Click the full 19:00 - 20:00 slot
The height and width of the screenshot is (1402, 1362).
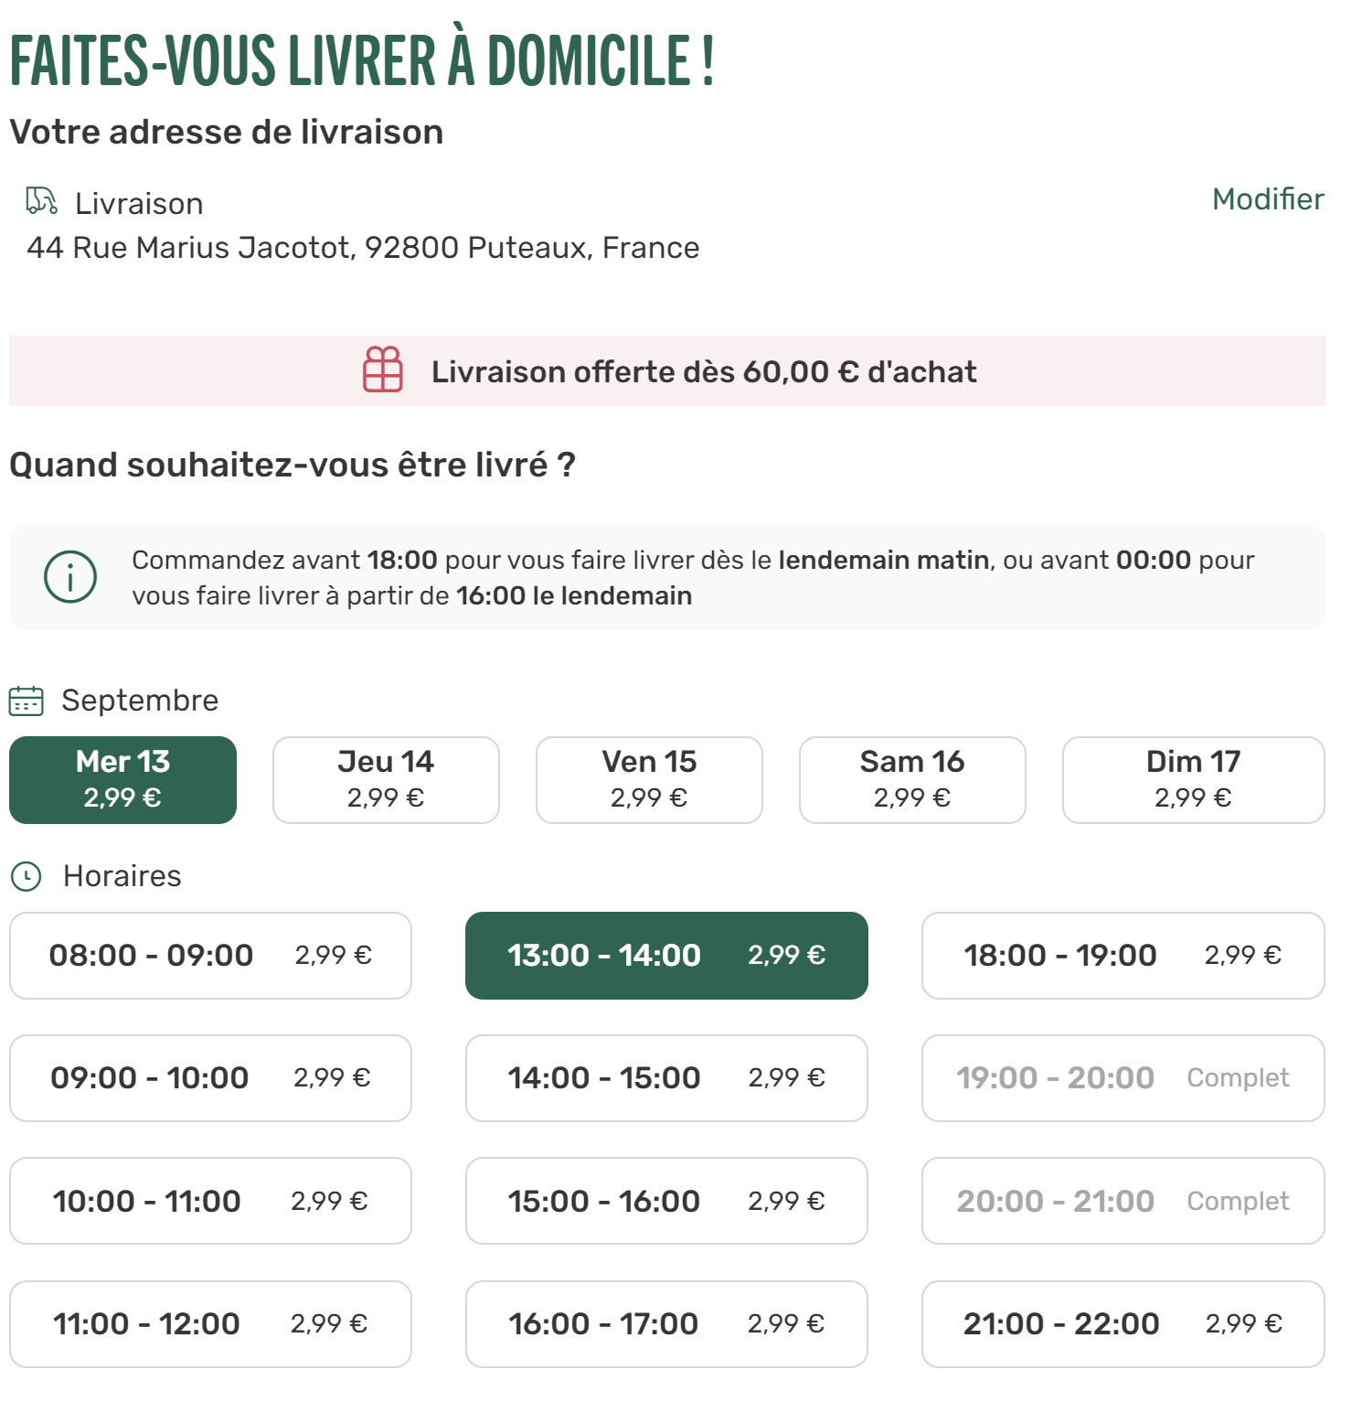tap(1123, 1078)
